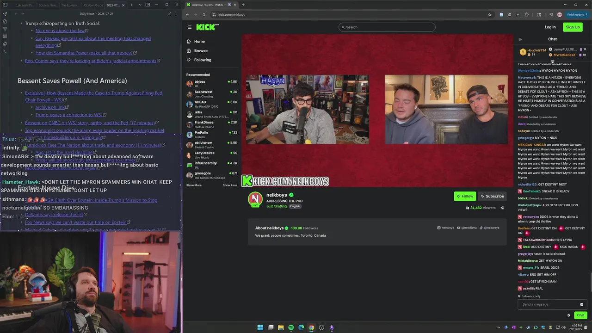The width and height of the screenshot is (592, 333).
Task: Open new Chrome tab
Action: (243, 5)
